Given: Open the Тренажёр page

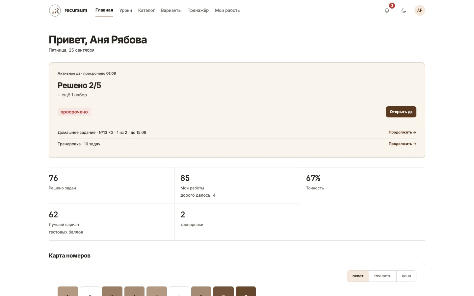Looking at the screenshot, I should (x=198, y=11).
